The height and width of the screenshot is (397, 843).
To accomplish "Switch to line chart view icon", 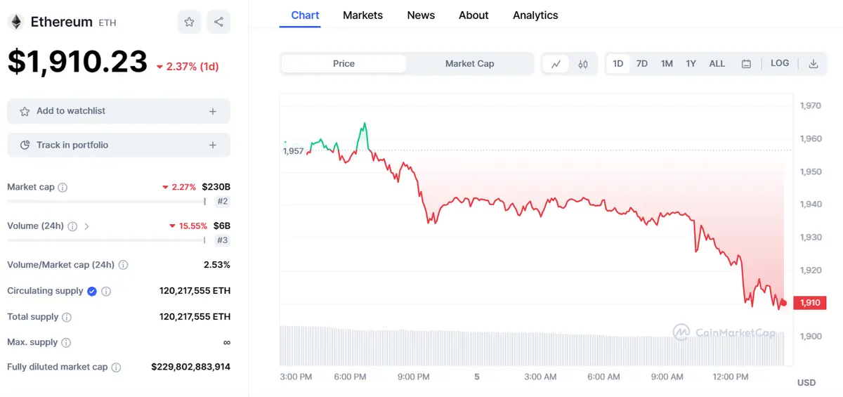I will (556, 64).
